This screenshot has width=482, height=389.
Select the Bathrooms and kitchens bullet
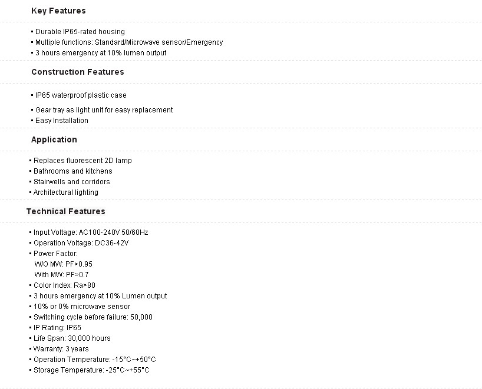click(x=72, y=171)
